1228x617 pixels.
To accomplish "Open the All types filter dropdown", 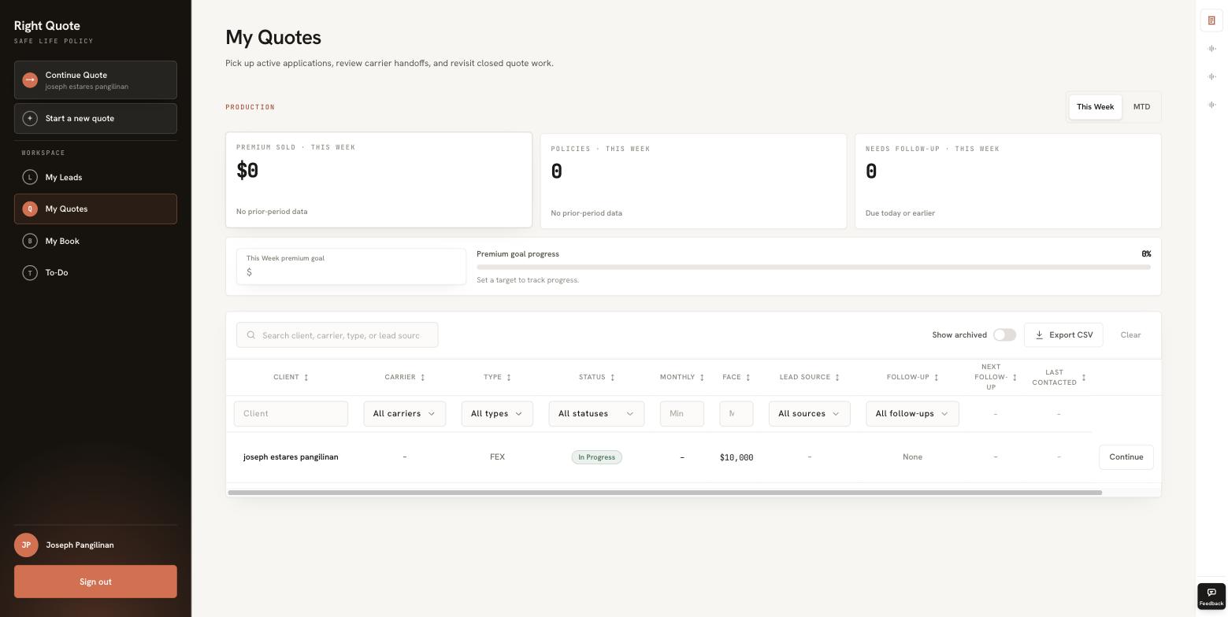I will pos(497,414).
